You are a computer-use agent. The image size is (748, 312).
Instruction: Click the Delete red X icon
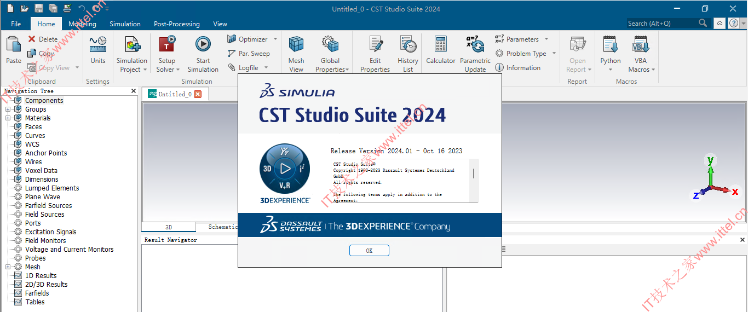pos(32,39)
